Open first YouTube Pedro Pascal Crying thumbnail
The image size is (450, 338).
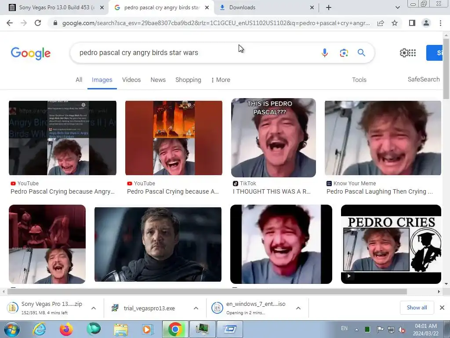tap(62, 138)
